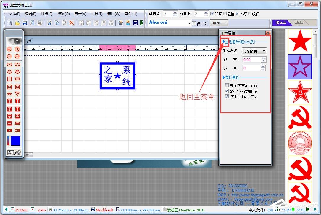Click the large blue color swatch
This screenshot has width=321, height=215.
point(16,141)
